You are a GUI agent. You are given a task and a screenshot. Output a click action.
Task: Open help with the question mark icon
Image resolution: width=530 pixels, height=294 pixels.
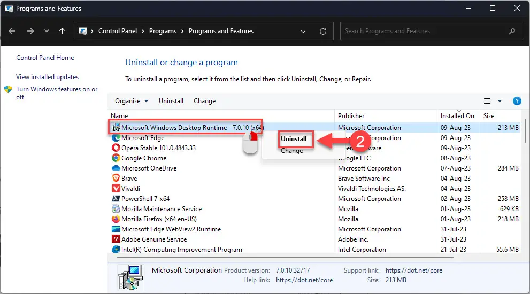pyautogui.click(x=517, y=101)
